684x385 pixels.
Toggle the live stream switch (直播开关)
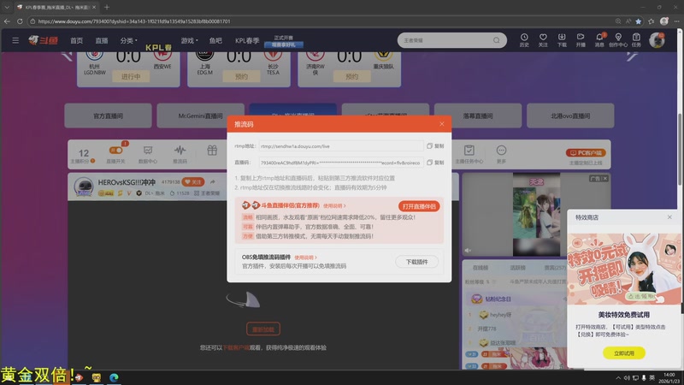pyautogui.click(x=115, y=151)
